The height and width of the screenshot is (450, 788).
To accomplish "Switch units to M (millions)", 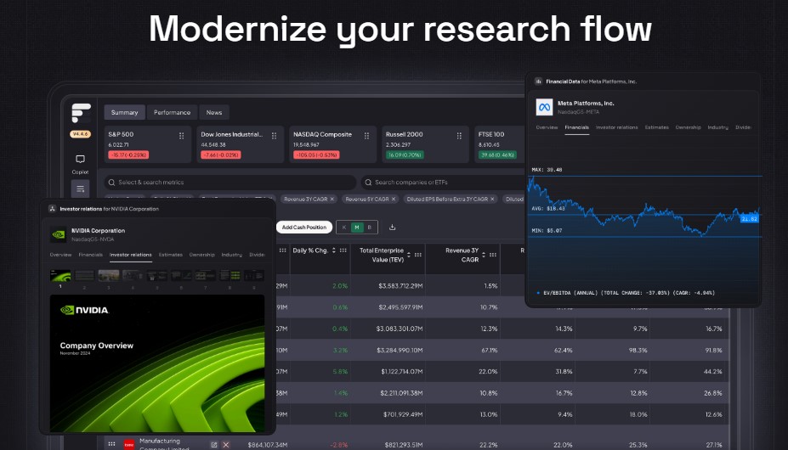I will (357, 227).
